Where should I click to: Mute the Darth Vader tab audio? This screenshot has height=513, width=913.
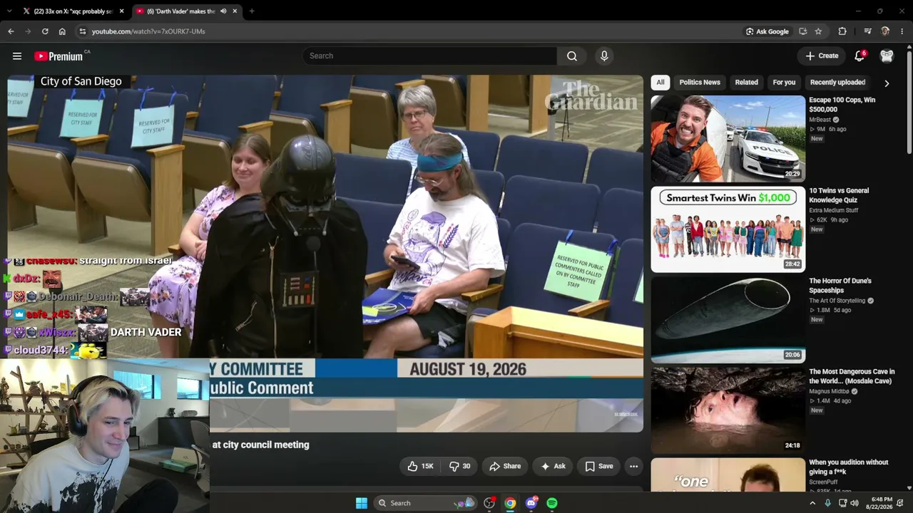click(x=223, y=11)
